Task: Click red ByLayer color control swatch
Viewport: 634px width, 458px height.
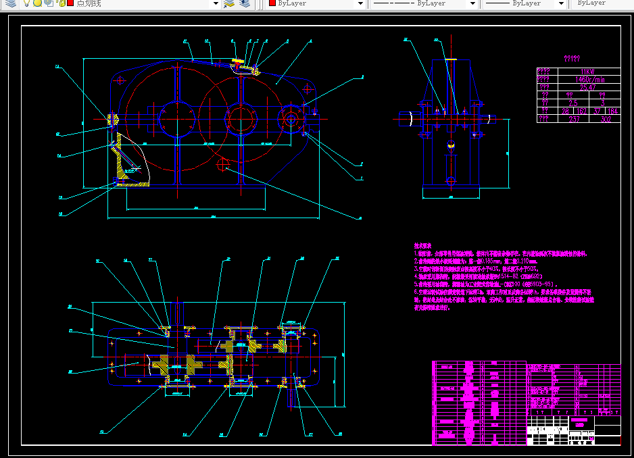Action: pos(272,3)
